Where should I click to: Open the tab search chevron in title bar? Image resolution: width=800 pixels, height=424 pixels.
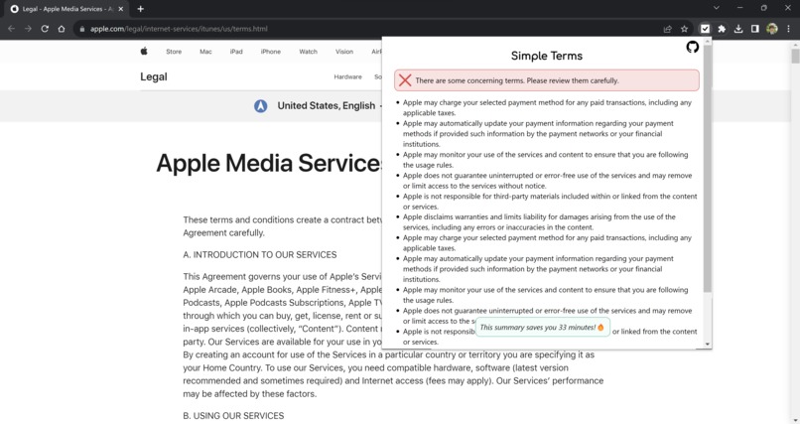(717, 8)
